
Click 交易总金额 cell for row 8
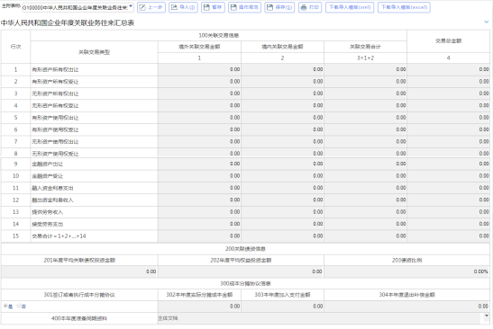[448, 153]
